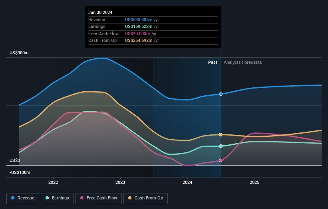328x209 pixels.
Task: Click the Revenue row label in tooltip
Action: 97,20
